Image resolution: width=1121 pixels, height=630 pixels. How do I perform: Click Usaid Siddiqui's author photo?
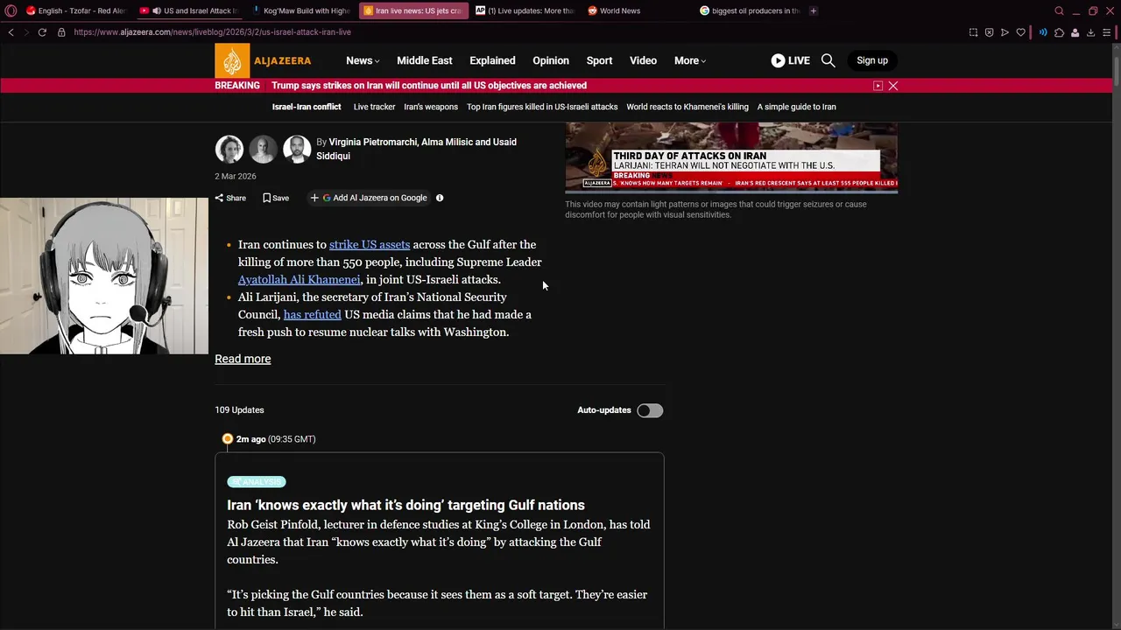coord(297,150)
